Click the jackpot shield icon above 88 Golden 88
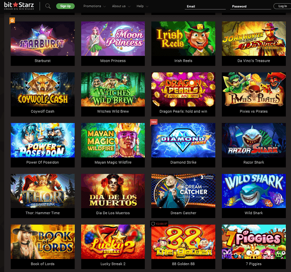This screenshot has height=272, width=291. tap(153, 224)
